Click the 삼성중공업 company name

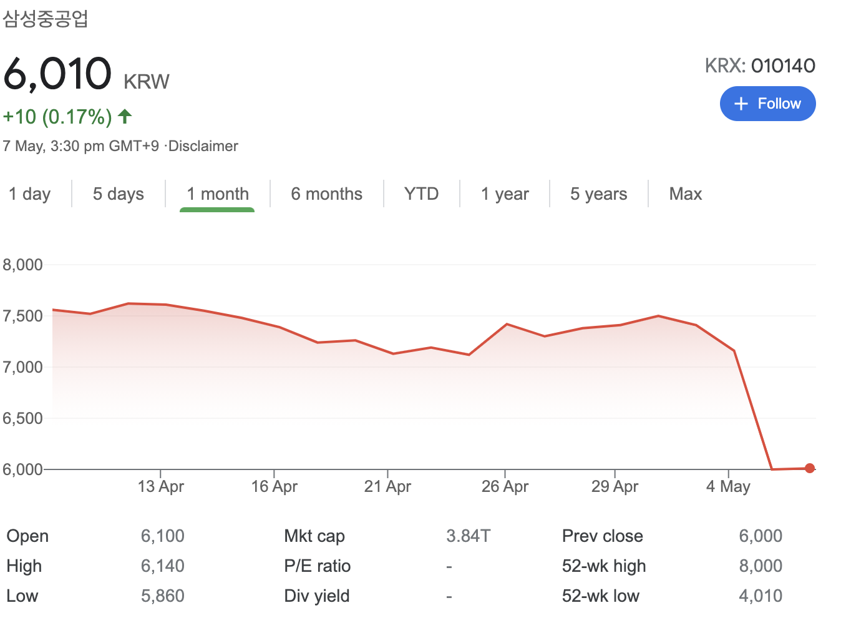45,19
